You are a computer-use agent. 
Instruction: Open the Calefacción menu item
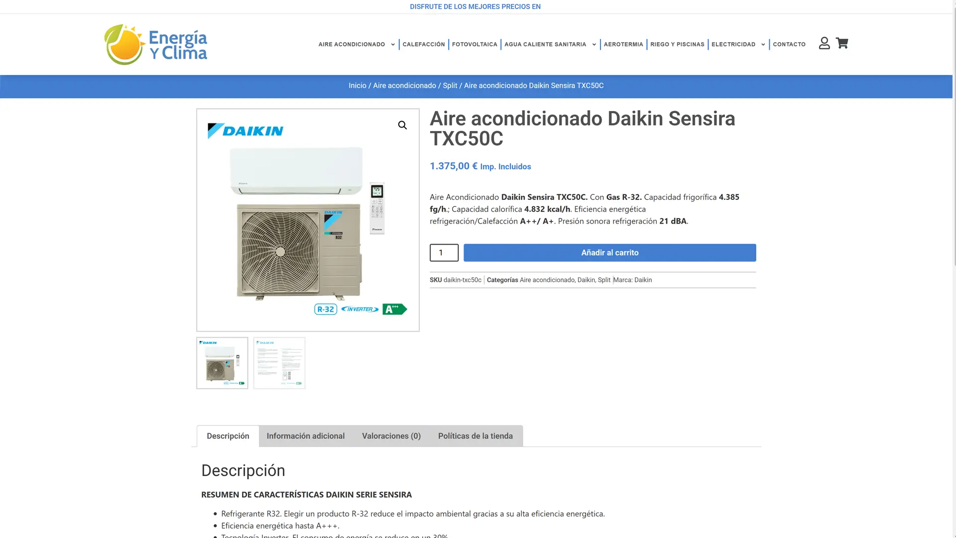424,44
